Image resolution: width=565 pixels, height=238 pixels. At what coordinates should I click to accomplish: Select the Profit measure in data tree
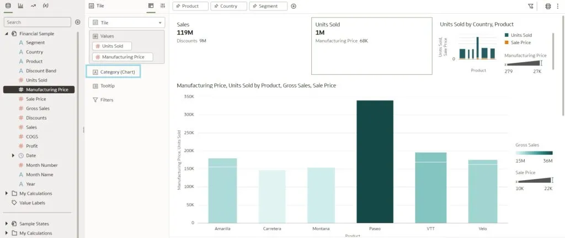(x=31, y=146)
